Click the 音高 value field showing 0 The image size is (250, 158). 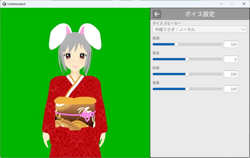tap(231, 59)
